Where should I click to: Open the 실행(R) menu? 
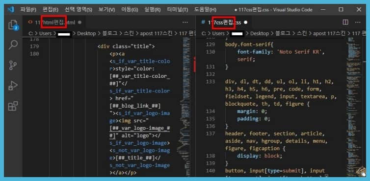(x=152, y=10)
